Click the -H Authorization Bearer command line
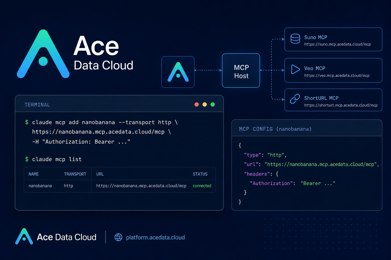Viewport: 391px width, 260px height. point(81,142)
